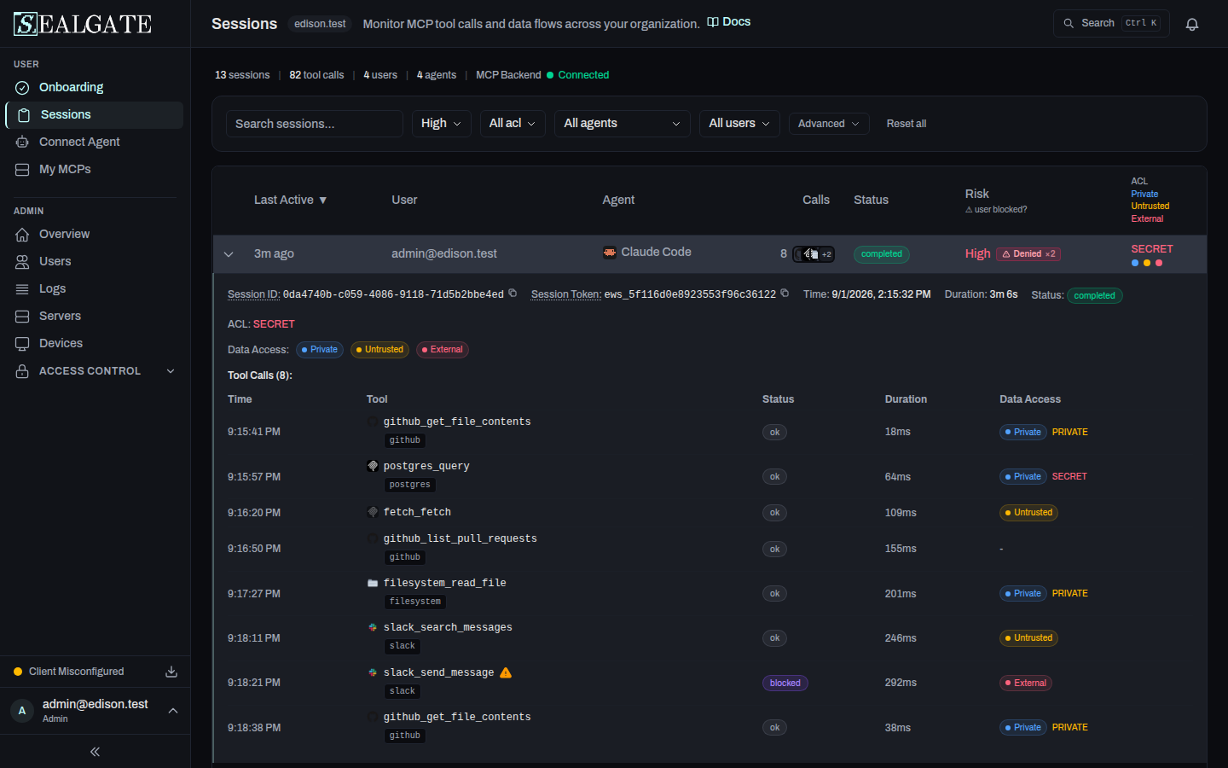Open notifications via the bell icon
This screenshot has height=768, width=1228.
[1192, 24]
